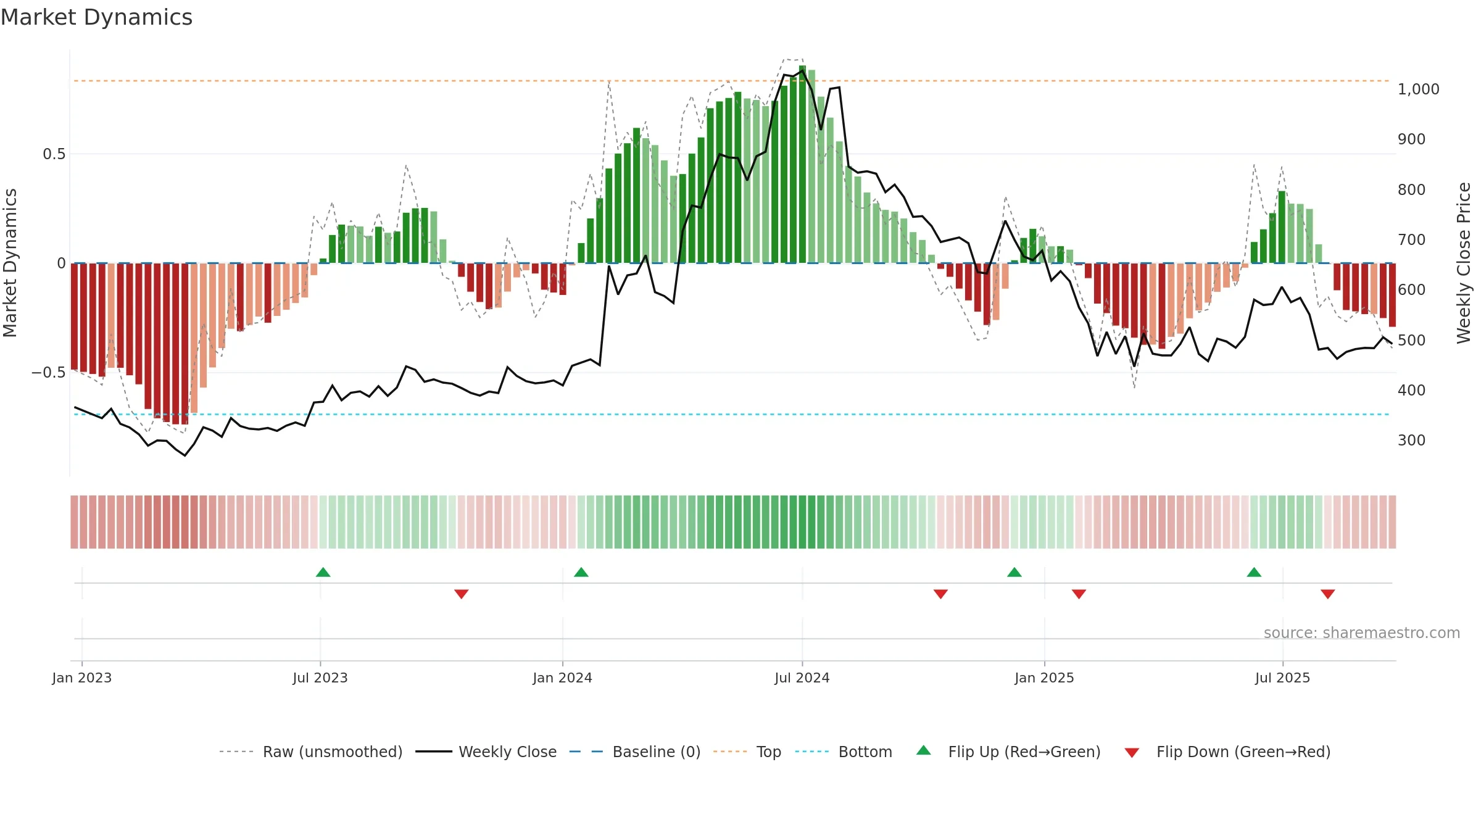1481x833 pixels.
Task: Click the Jan 2025 x-axis label
Action: (x=1045, y=678)
